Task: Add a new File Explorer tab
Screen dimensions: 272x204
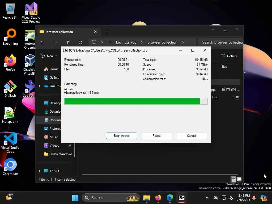Action: (x=107, y=32)
